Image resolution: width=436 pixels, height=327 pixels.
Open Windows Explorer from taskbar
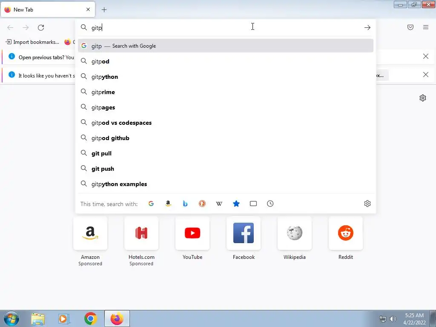click(38, 318)
